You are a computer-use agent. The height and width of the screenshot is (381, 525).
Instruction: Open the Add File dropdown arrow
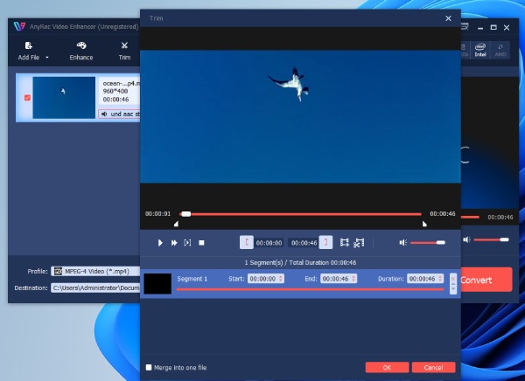(x=47, y=58)
